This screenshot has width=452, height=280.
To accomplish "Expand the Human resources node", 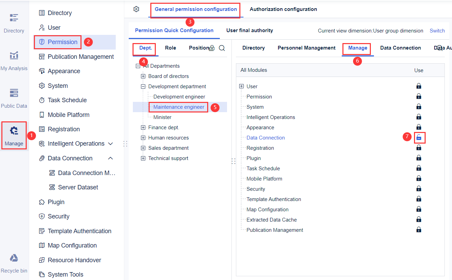I will pyautogui.click(x=143, y=138).
